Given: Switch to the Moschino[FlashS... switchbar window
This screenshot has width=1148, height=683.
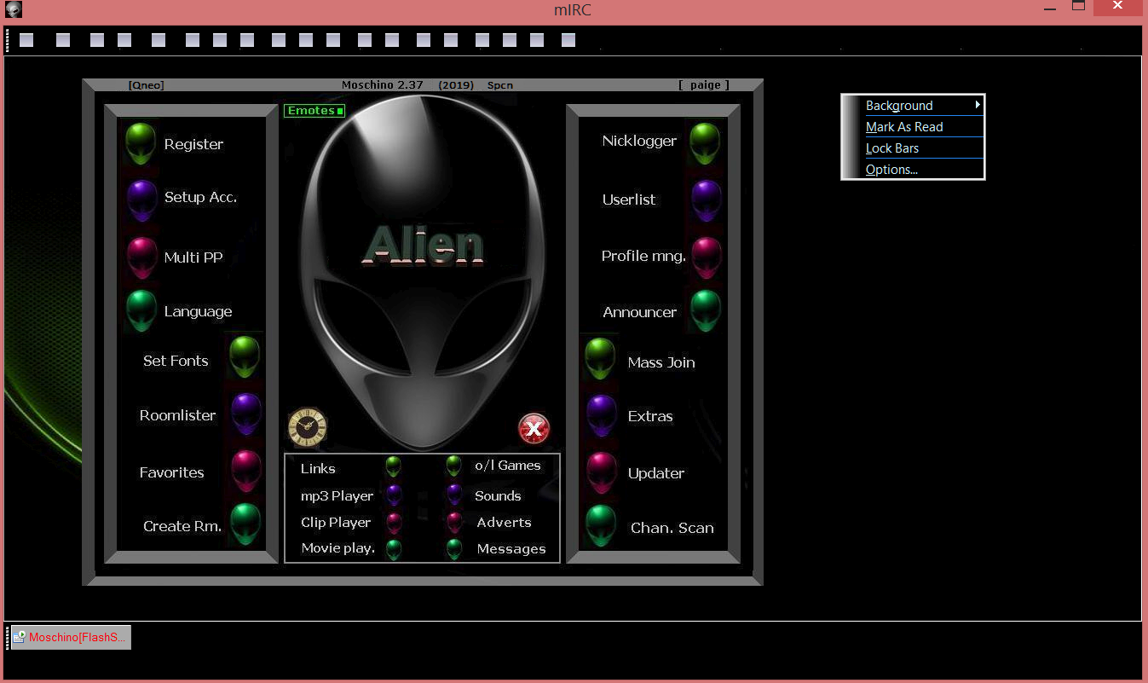Looking at the screenshot, I should click(x=71, y=637).
